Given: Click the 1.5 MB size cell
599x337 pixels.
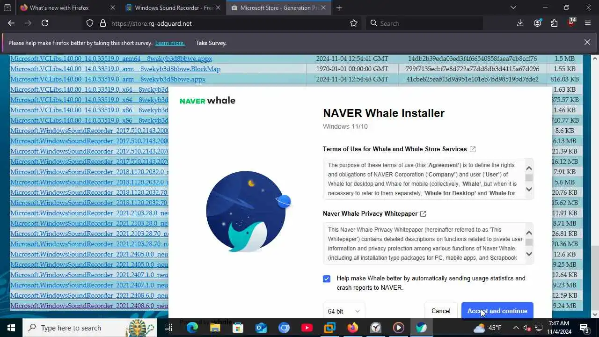Looking at the screenshot, I should pos(565,59).
